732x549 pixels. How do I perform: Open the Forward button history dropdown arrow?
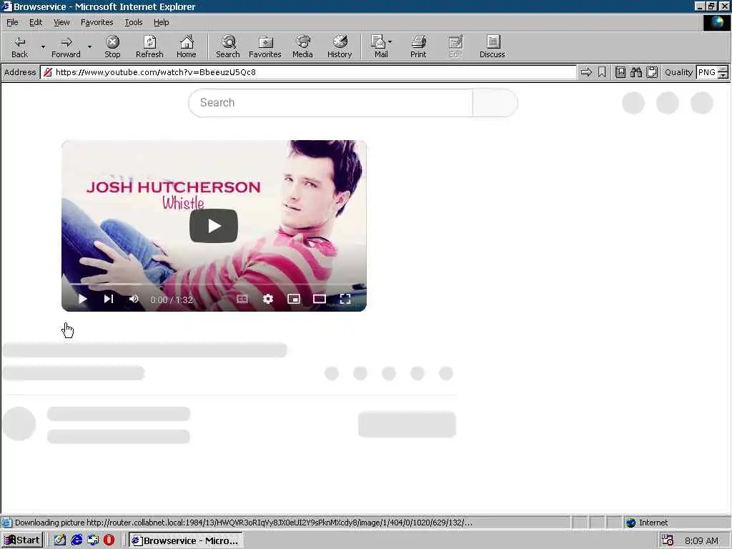89,46
